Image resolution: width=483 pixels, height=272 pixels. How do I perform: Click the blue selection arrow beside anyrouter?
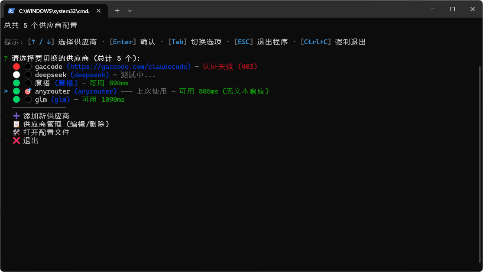coord(6,91)
